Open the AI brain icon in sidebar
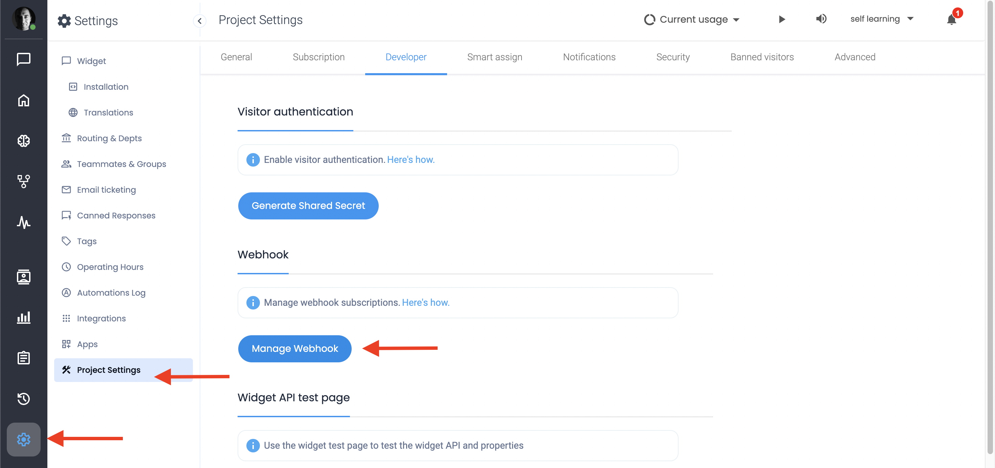 click(24, 141)
